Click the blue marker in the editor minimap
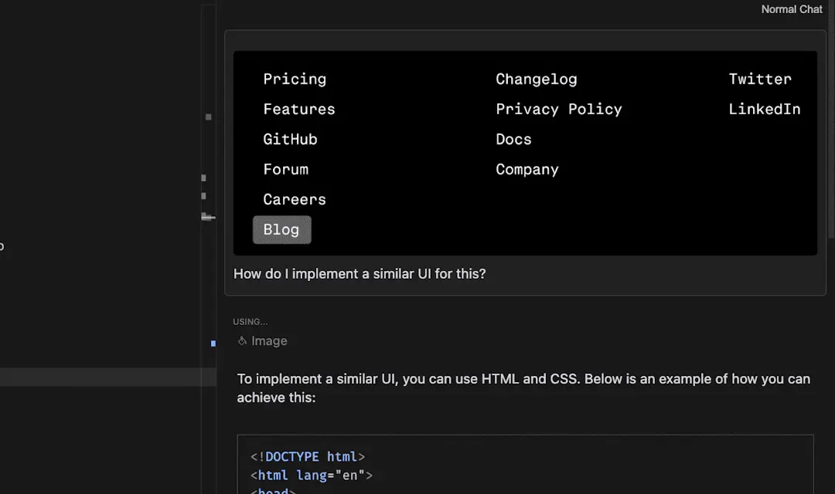This screenshot has height=494, width=835. tap(213, 343)
